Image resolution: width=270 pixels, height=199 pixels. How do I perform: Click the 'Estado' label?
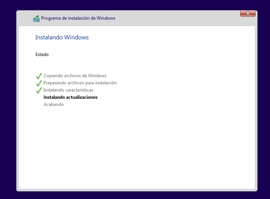pos(42,54)
